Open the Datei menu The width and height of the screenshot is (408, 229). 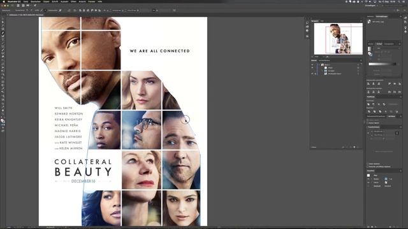(25, 1)
